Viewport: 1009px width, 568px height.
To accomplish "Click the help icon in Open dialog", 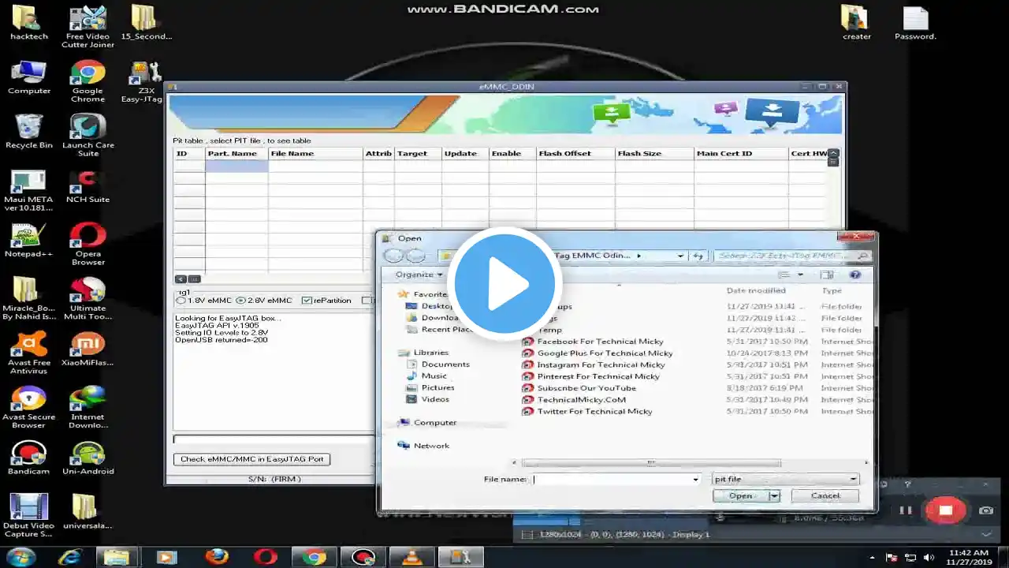I will (x=855, y=275).
